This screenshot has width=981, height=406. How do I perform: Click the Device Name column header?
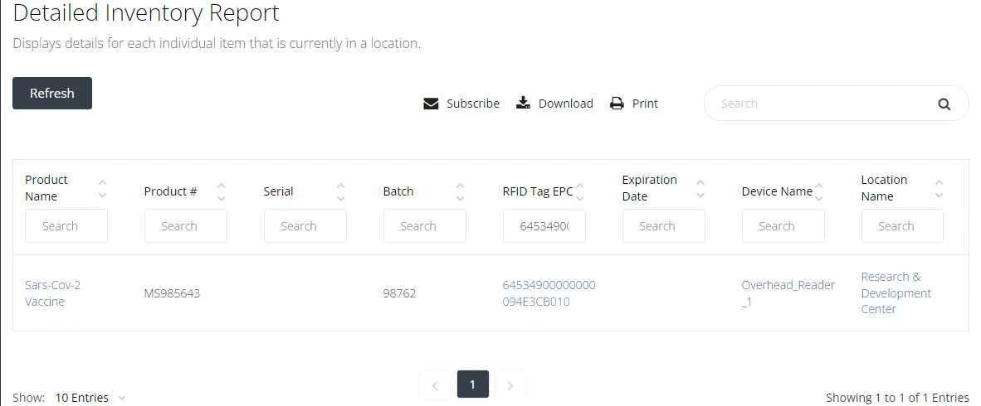[777, 191]
